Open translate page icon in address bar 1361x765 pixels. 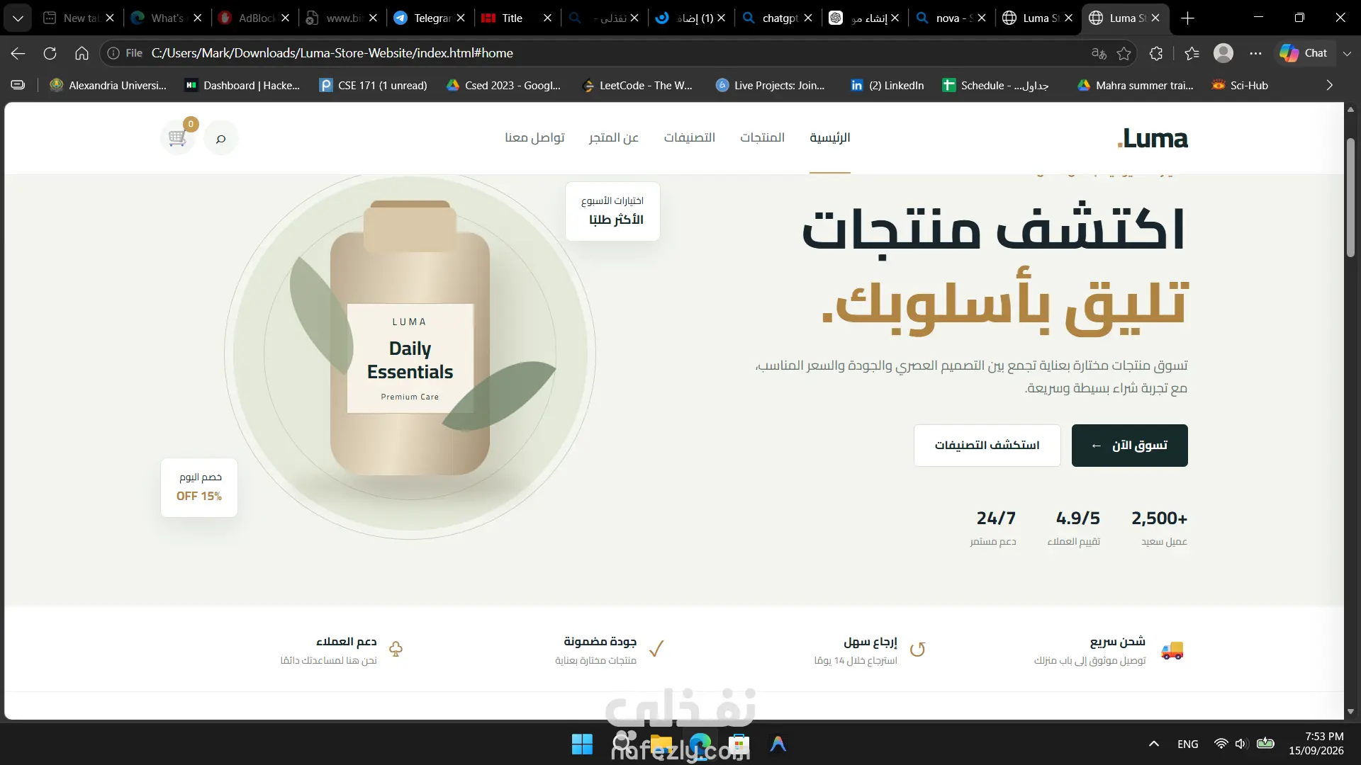pos(1099,53)
